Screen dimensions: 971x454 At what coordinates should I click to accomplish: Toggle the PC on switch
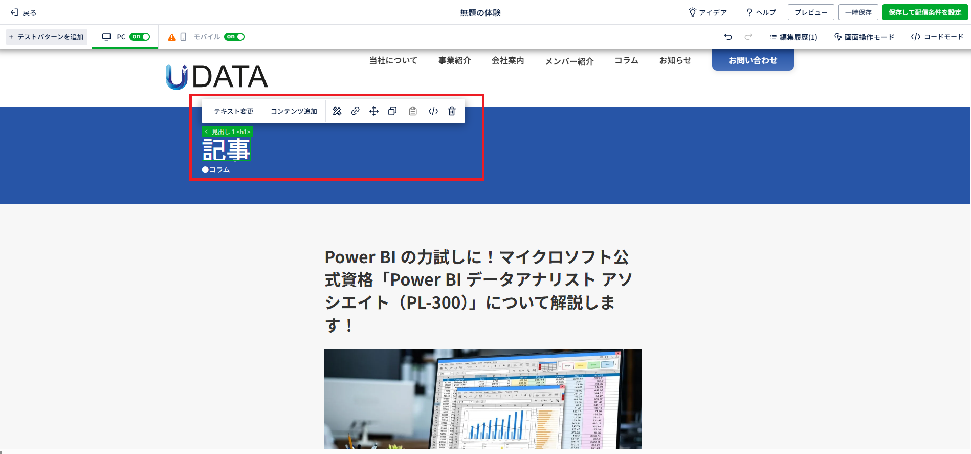pyautogui.click(x=140, y=37)
